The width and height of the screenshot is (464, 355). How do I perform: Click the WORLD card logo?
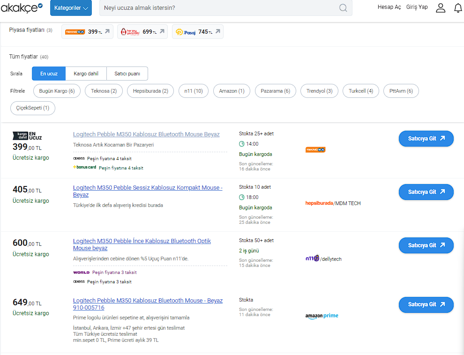pos(82,273)
